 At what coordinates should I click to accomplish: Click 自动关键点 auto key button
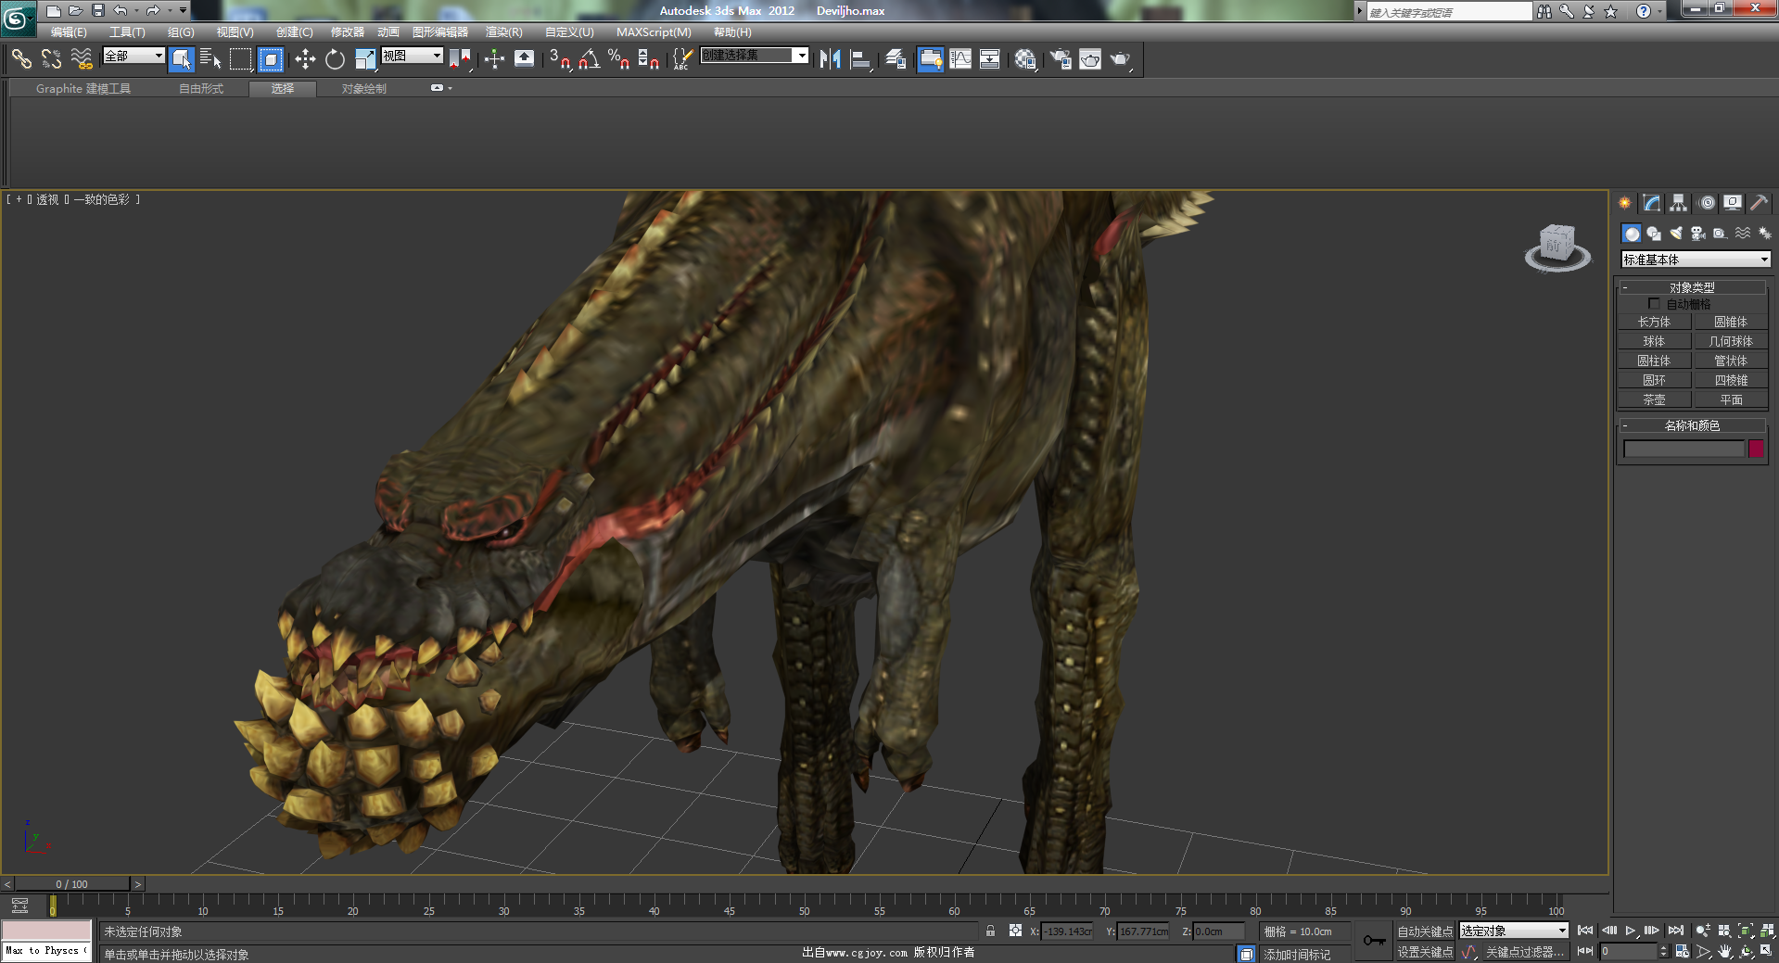click(x=1425, y=931)
